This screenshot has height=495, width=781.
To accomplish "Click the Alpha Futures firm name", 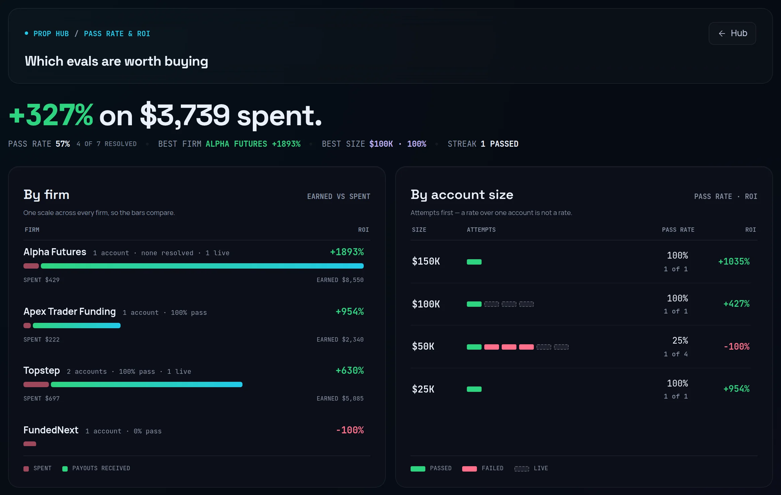I will point(55,252).
